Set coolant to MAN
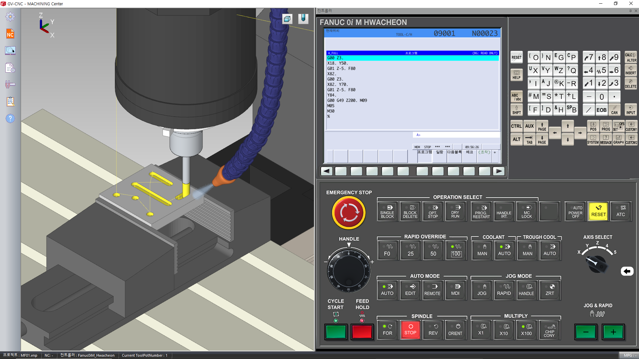The image size is (639, 359). tap(482, 251)
